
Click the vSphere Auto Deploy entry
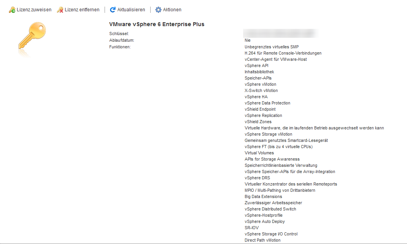265,221
